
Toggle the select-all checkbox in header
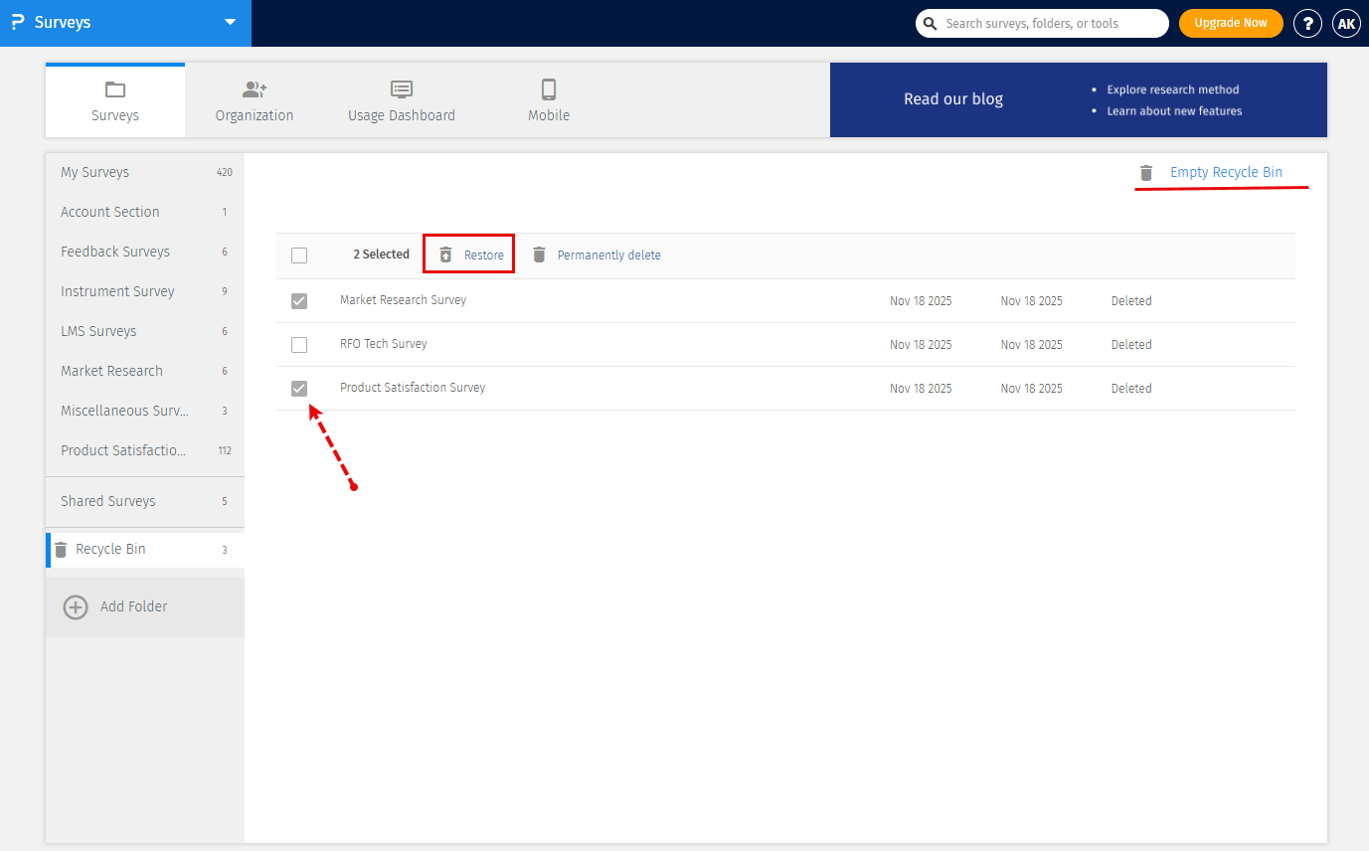(x=299, y=255)
